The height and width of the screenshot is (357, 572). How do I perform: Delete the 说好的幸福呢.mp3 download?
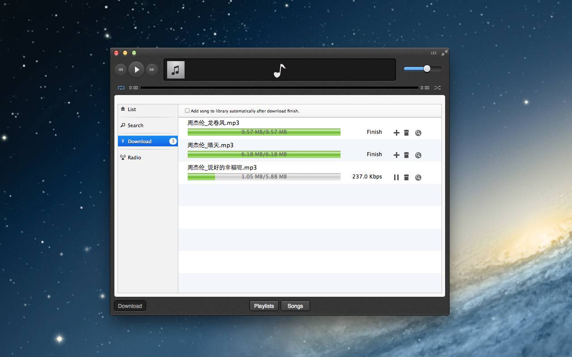(x=407, y=177)
